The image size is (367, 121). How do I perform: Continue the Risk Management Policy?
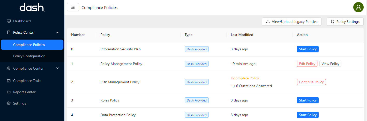311,82
